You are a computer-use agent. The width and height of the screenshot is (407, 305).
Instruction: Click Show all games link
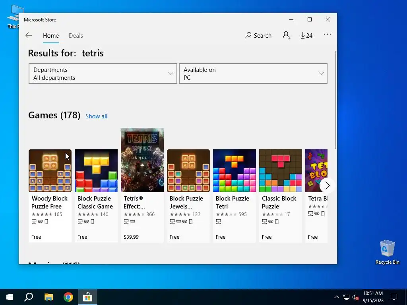(96, 116)
